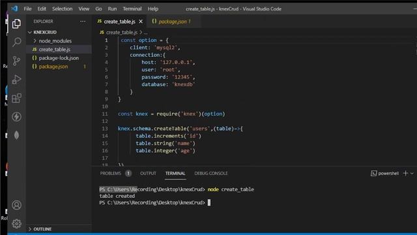Close the create_table.js editor tab
Viewport: 417px width, 235px height.
(141, 22)
